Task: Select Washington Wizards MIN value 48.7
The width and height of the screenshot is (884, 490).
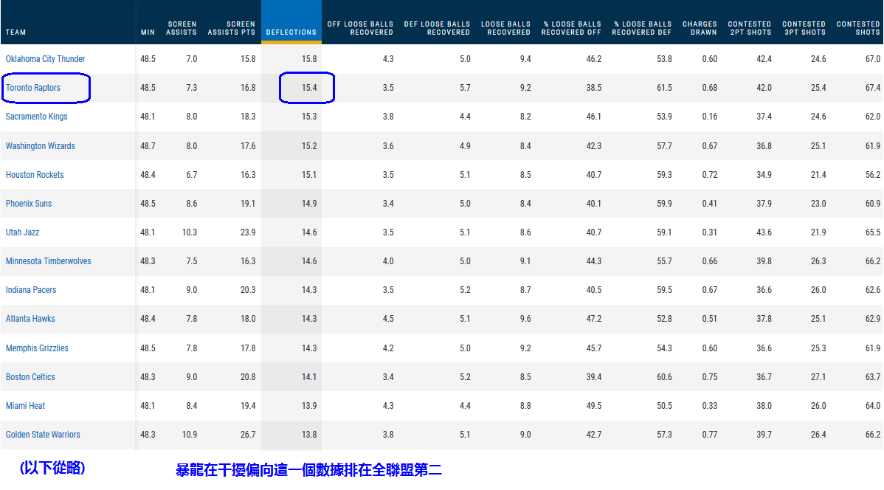Action: [148, 145]
